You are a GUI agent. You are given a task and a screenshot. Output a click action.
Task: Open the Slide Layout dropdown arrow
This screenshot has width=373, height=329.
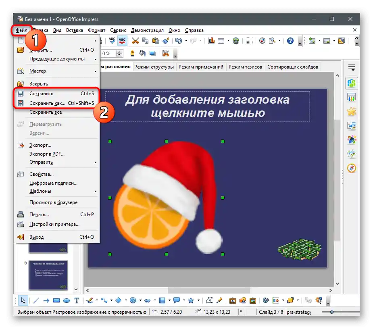(334, 41)
